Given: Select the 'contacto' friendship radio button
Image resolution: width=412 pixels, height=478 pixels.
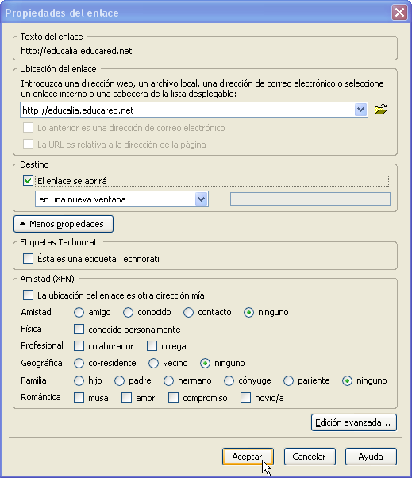Looking at the screenshot, I should 188,313.
